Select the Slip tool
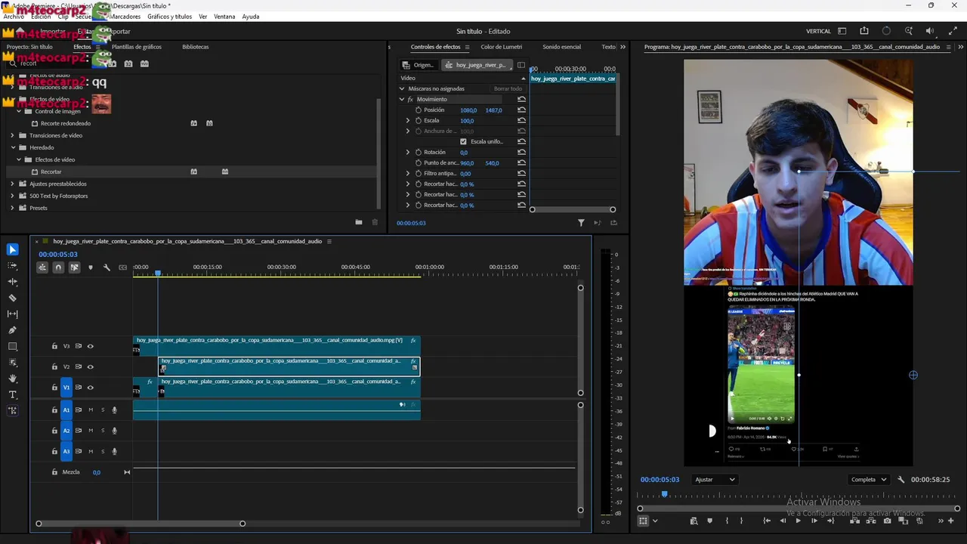 click(13, 314)
